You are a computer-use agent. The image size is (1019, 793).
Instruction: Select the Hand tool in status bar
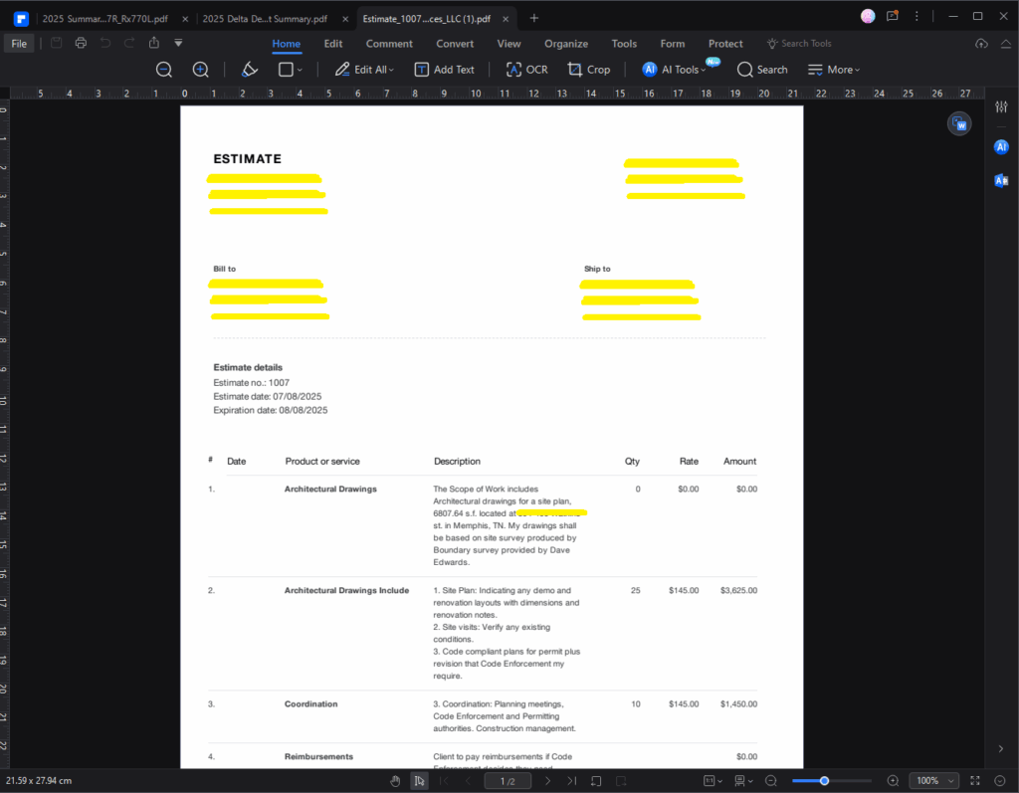(395, 781)
